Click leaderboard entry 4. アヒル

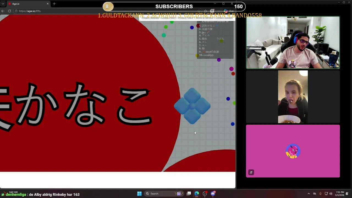coord(205,35)
